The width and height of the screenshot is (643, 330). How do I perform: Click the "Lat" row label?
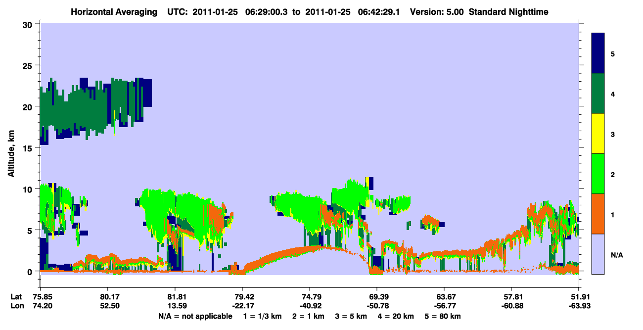coord(15,297)
